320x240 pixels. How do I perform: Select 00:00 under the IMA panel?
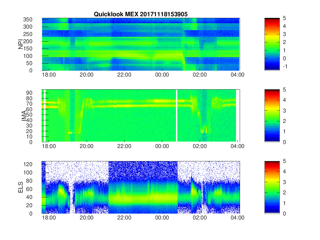[162, 146]
